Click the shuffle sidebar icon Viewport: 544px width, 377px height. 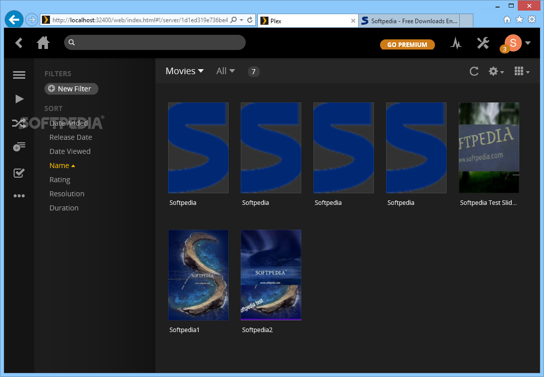pos(18,123)
